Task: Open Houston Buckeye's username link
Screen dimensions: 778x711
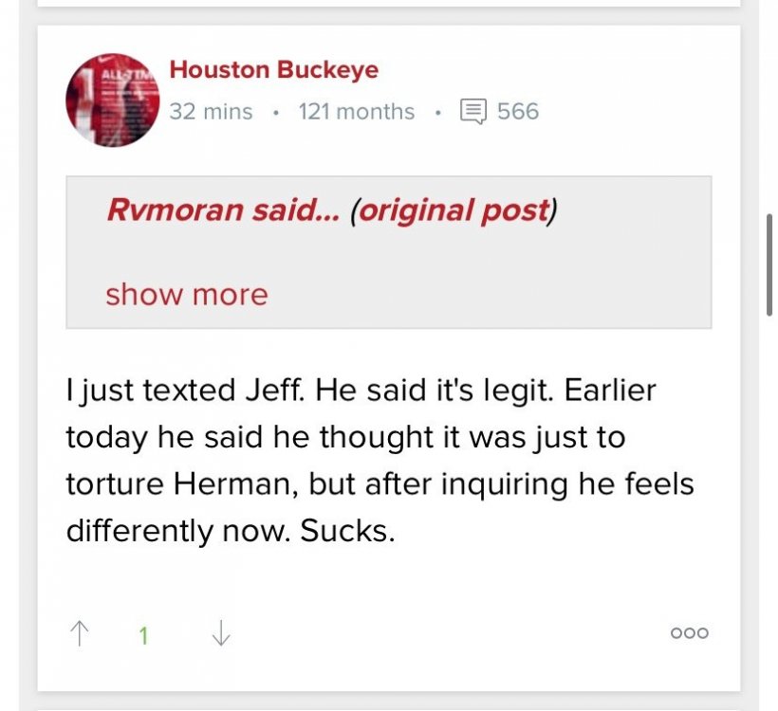Action: tap(273, 69)
